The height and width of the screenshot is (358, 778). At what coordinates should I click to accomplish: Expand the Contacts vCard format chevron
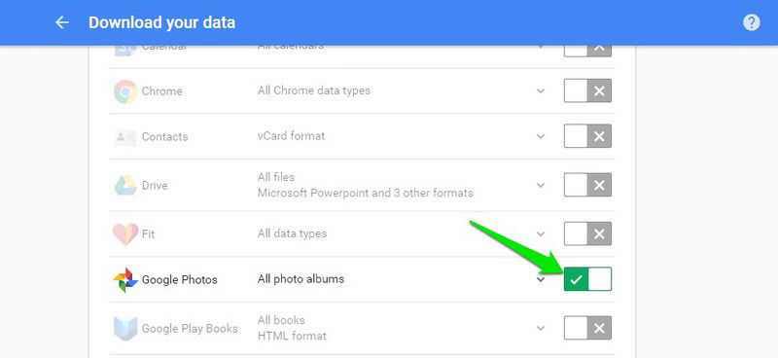541,136
